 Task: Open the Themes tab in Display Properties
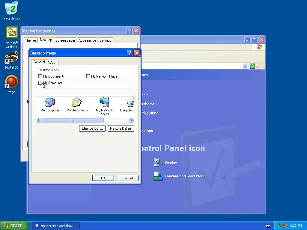(x=31, y=40)
